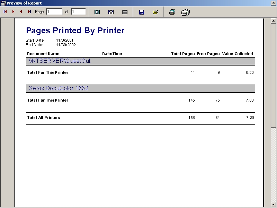Screen dimensions: 277x208
Task: Advance to the next page
Action: coord(13,12)
